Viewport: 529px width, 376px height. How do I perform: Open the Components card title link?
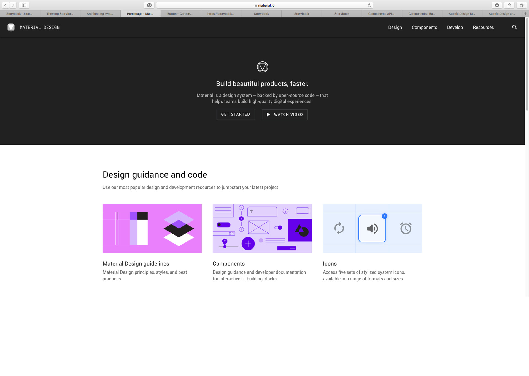(229, 264)
